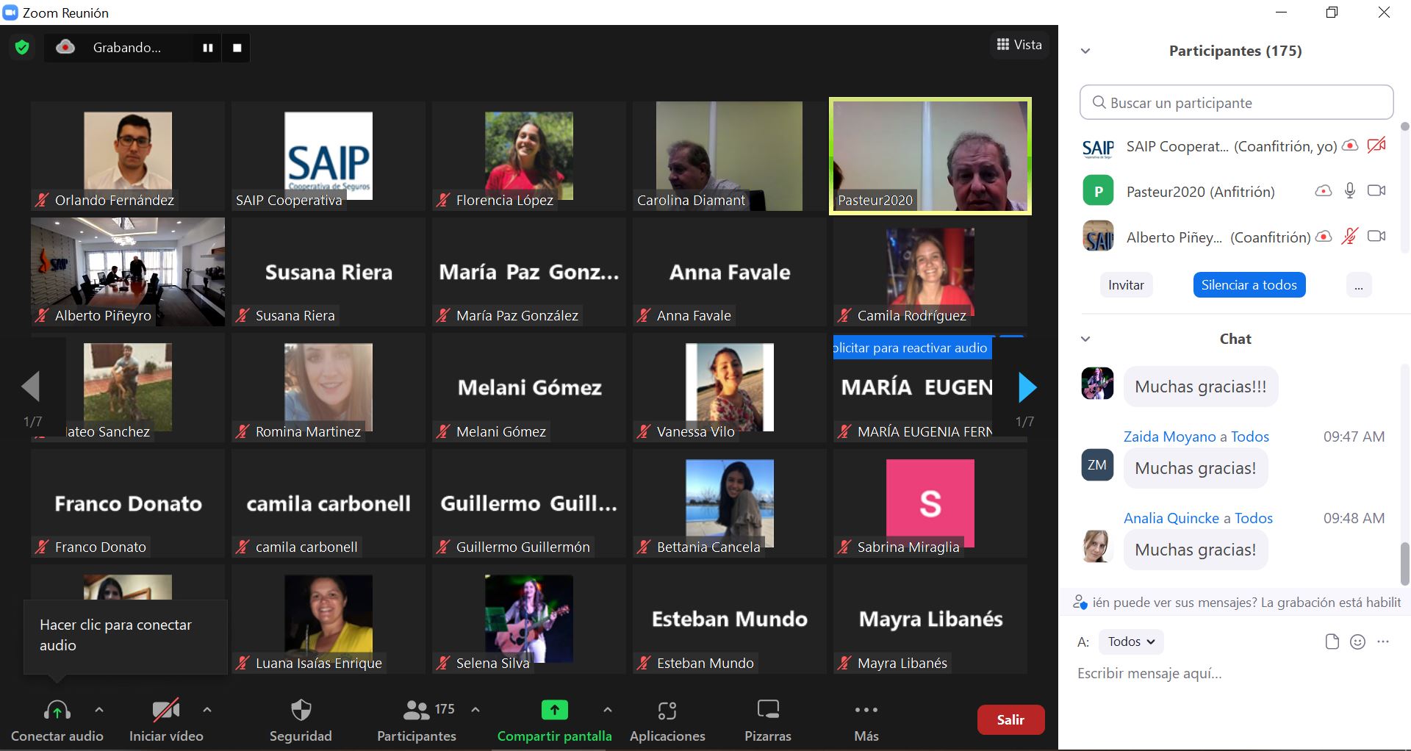The width and height of the screenshot is (1411, 751).
Task: Pause the recording
Action: [208, 48]
